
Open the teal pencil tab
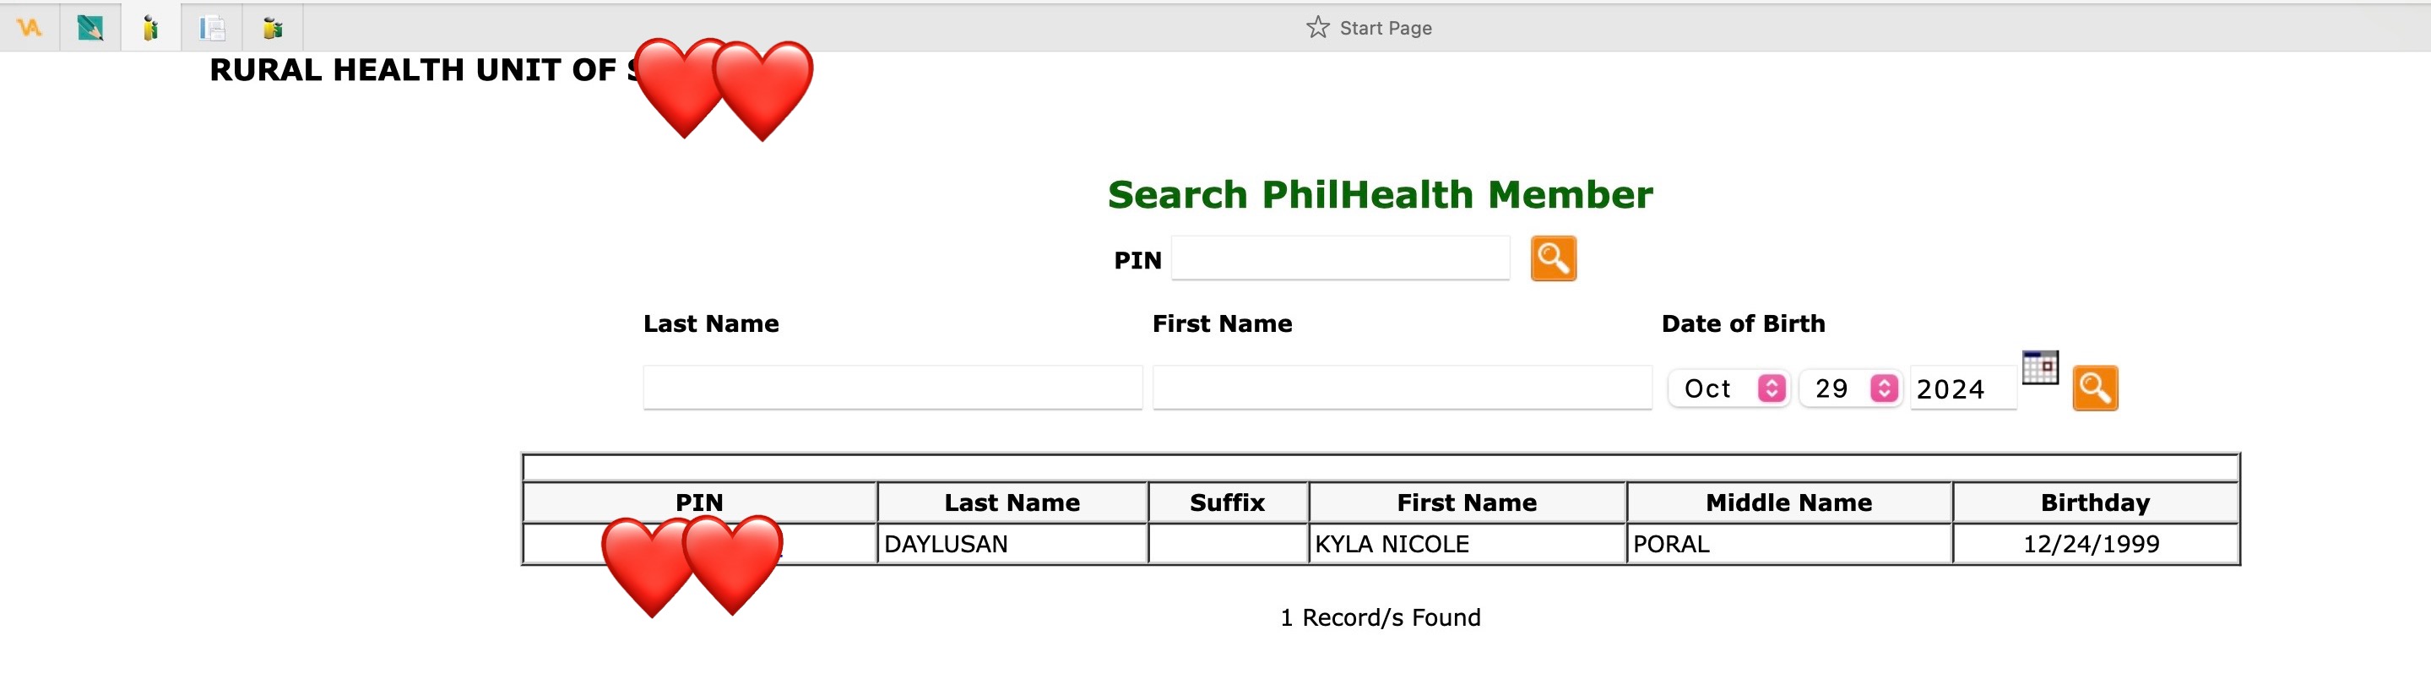pyautogui.click(x=90, y=29)
